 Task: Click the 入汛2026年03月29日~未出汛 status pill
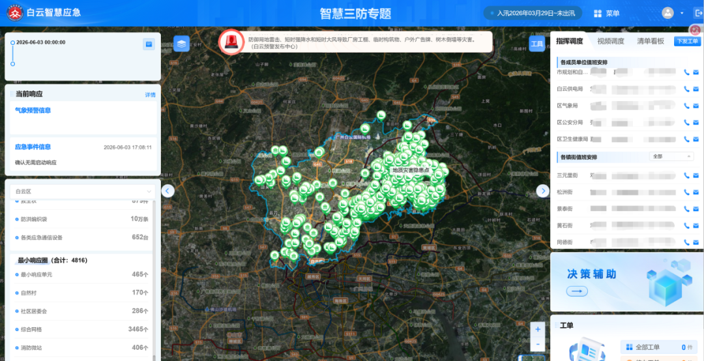coord(533,13)
